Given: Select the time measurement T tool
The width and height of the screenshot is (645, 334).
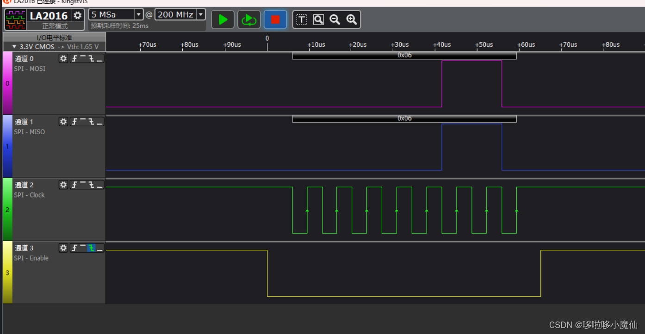Looking at the screenshot, I should click(302, 19).
